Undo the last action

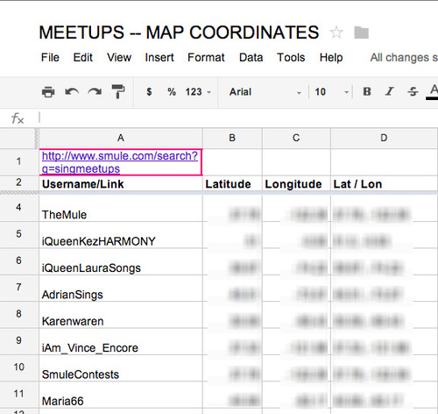point(72,92)
